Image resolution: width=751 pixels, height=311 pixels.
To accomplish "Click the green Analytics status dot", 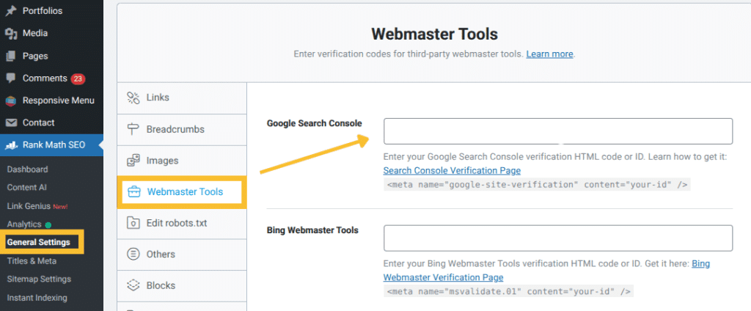I will 48,224.
